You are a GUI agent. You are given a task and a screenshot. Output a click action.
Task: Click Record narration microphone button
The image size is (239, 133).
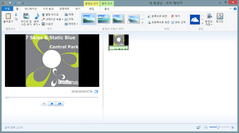tap(51, 19)
